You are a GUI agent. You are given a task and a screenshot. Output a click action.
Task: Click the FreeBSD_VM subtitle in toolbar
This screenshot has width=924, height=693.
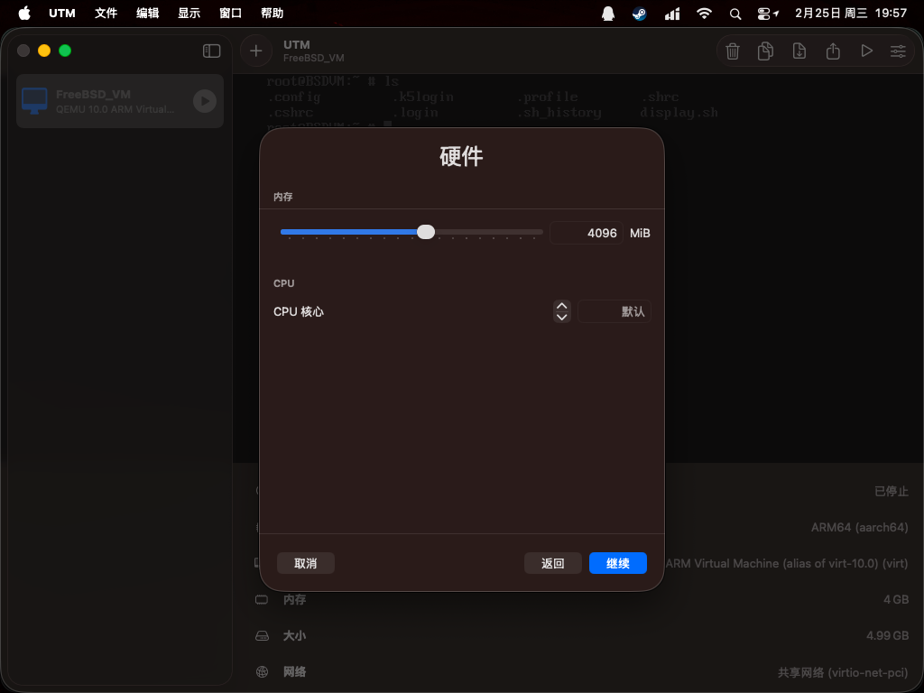[x=313, y=58]
